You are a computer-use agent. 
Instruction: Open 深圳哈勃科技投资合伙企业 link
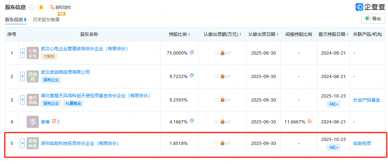(80, 143)
